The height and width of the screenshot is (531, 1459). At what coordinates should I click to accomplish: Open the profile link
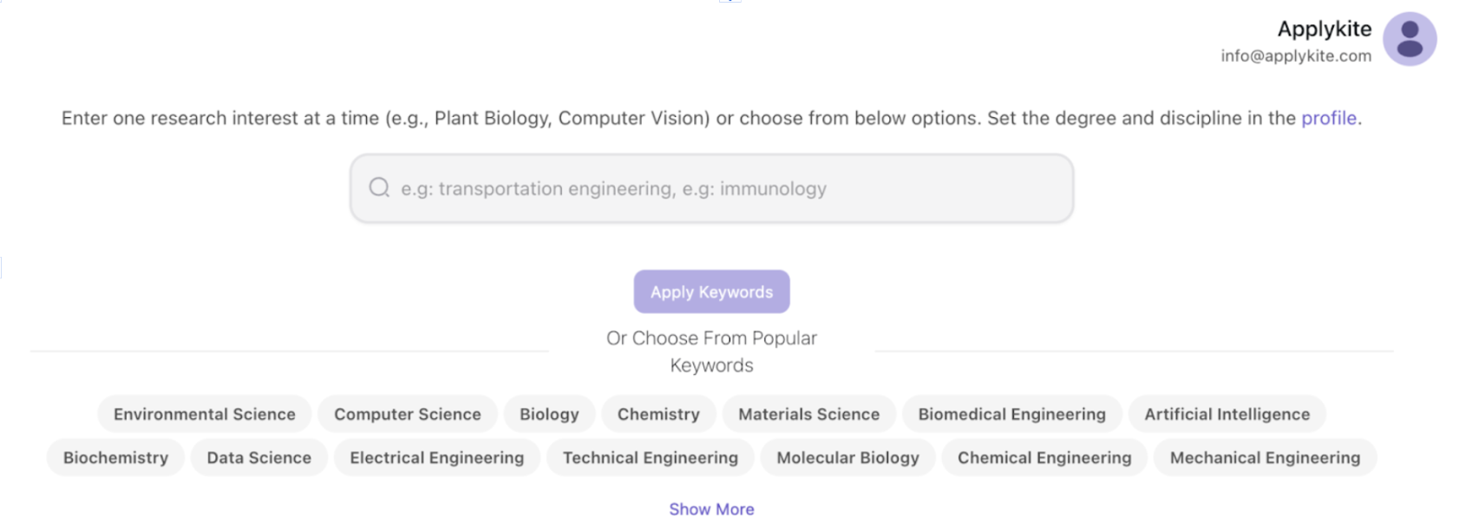[x=1328, y=118]
